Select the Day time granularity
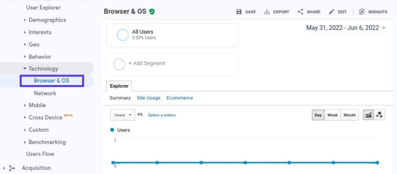 (x=318, y=115)
